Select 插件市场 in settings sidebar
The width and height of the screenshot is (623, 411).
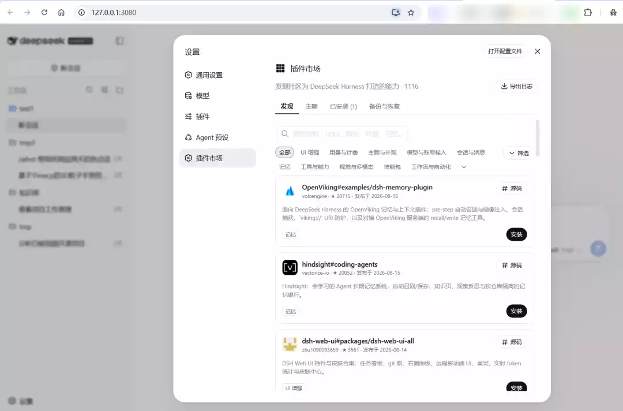(217, 158)
